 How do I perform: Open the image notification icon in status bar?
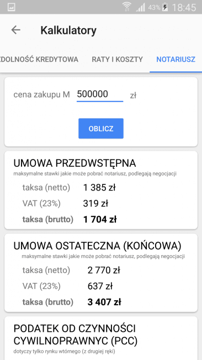pyautogui.click(x=12, y=7)
